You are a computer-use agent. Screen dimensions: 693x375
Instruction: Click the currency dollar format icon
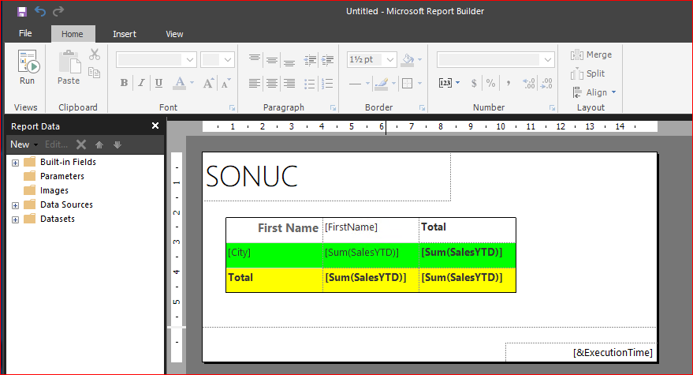(474, 83)
